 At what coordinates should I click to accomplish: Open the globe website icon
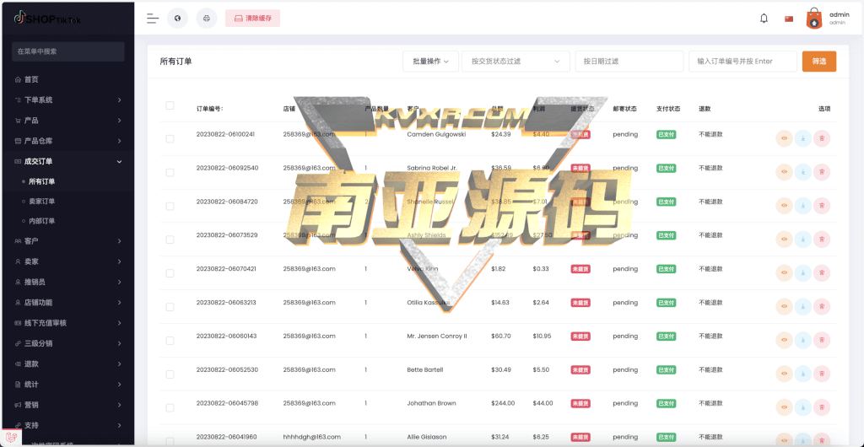tap(177, 19)
